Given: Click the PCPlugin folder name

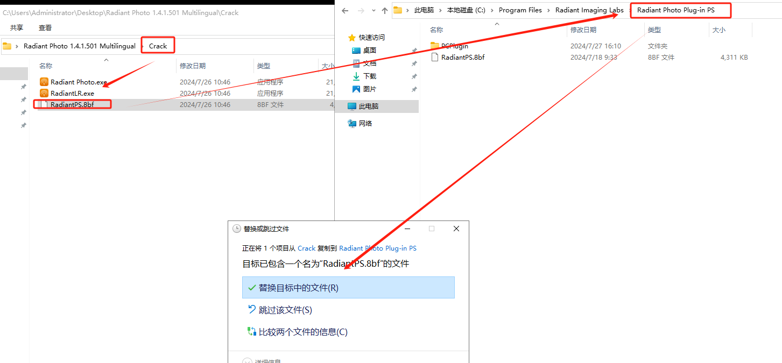Looking at the screenshot, I should (x=455, y=46).
